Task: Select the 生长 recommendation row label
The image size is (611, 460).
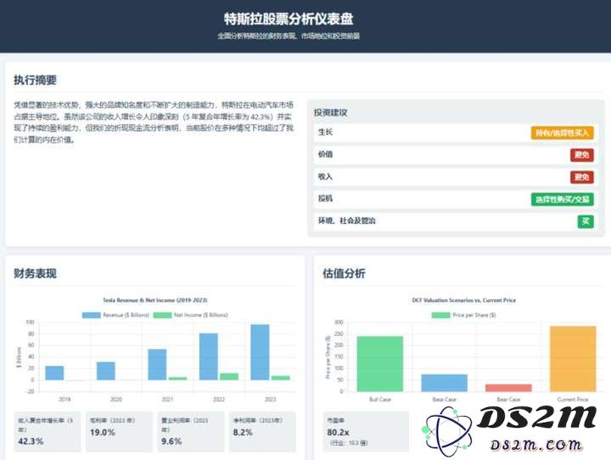Action: click(x=325, y=132)
